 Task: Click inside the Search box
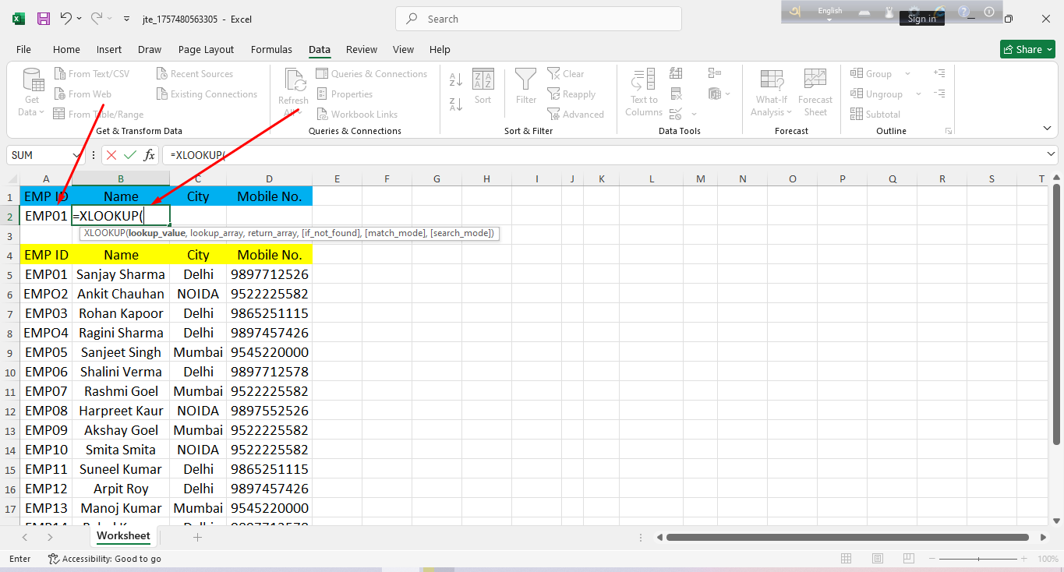[538, 18]
